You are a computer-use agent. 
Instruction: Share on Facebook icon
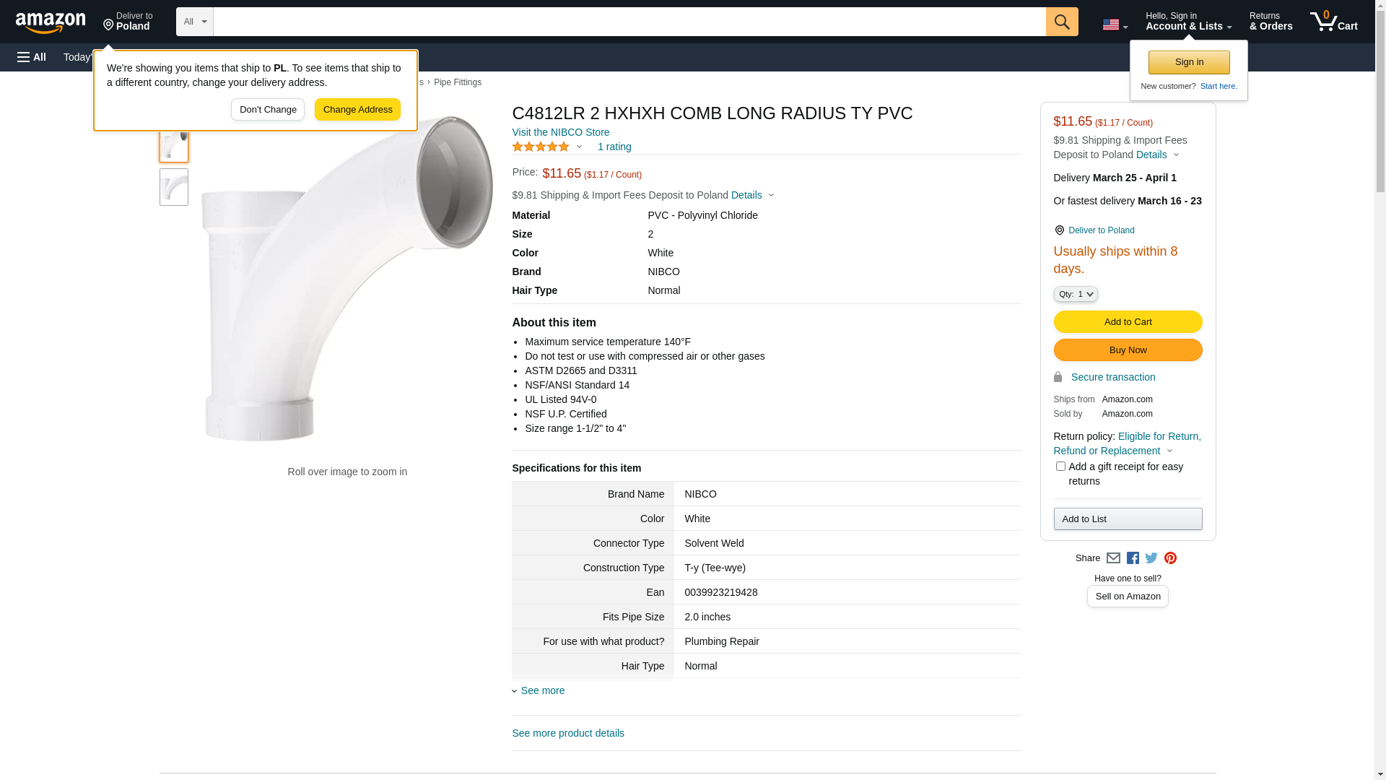[1133, 558]
